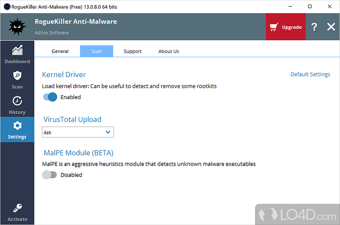This screenshot has height=225, width=340.
Task: Click the Enabled label text
Action: click(71, 97)
